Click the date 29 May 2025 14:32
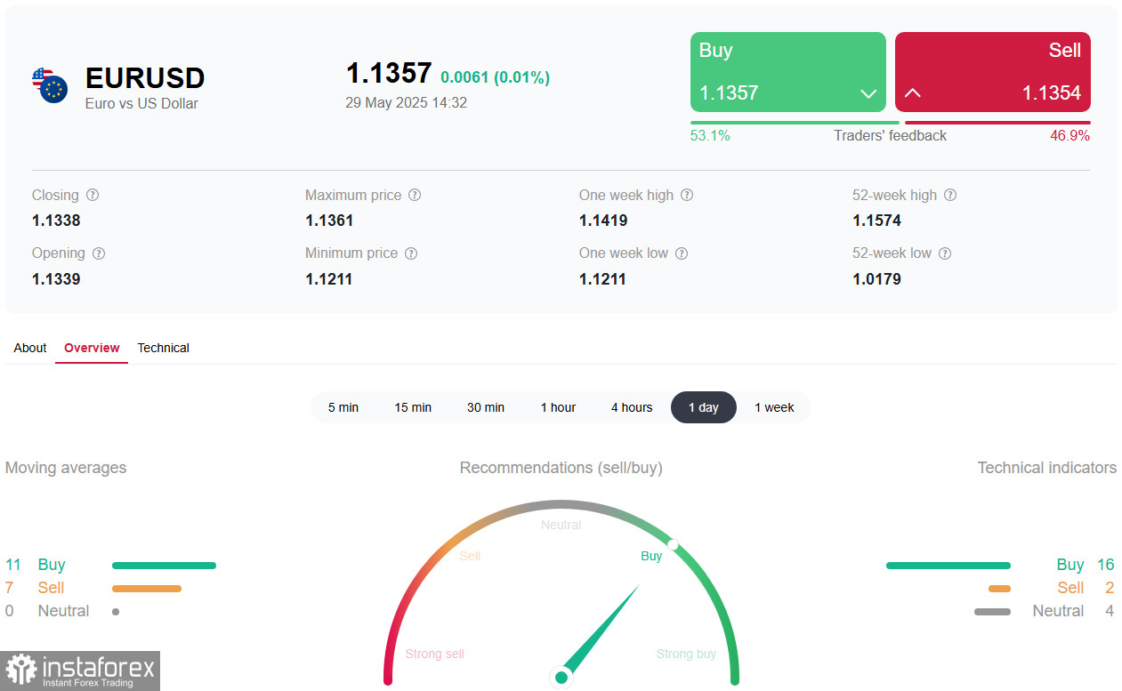This screenshot has width=1122, height=691. [406, 103]
